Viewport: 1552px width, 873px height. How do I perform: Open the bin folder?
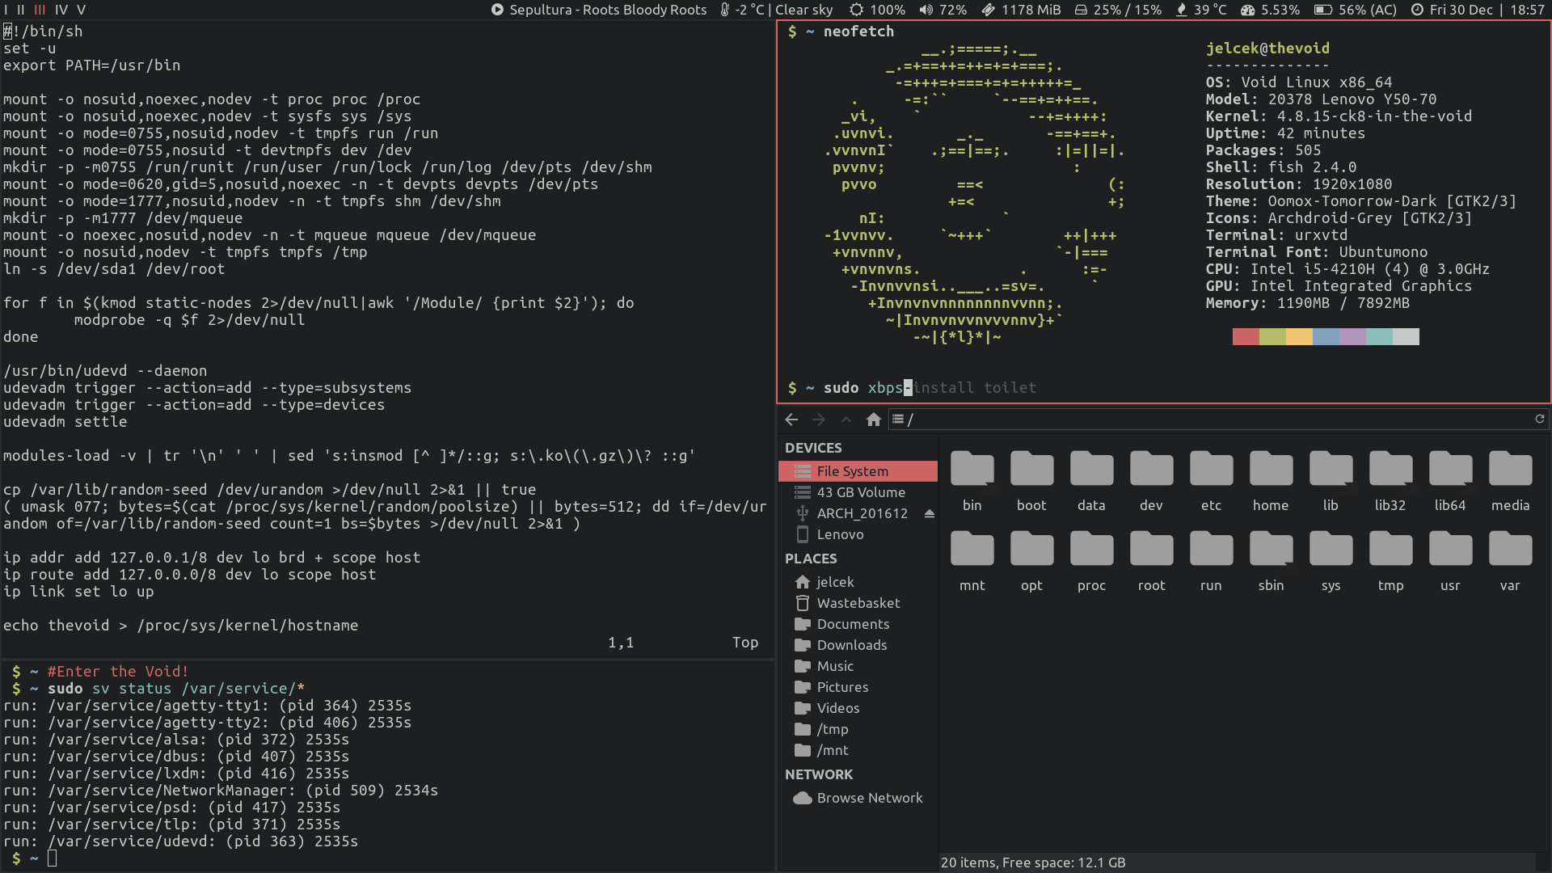[x=972, y=482]
